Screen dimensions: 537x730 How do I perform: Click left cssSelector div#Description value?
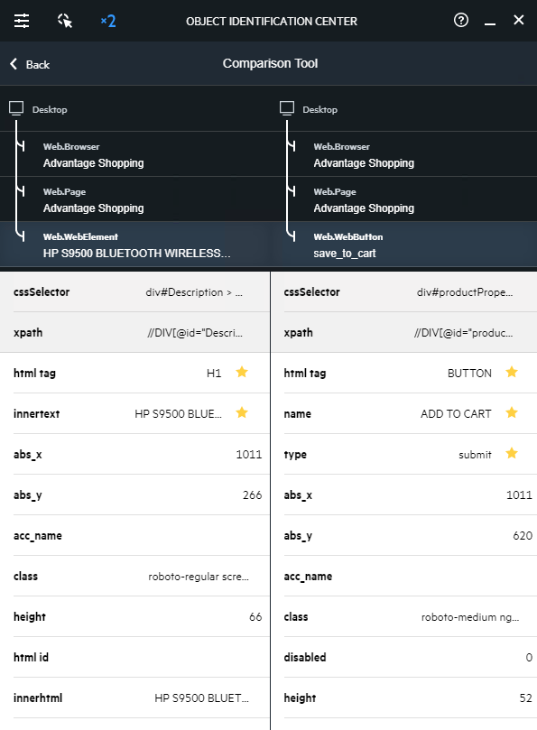(194, 292)
